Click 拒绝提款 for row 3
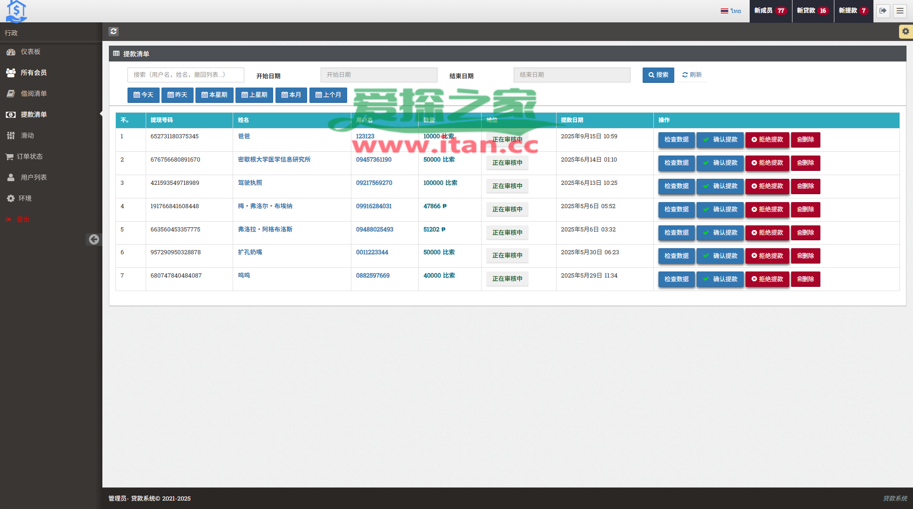 coord(767,186)
